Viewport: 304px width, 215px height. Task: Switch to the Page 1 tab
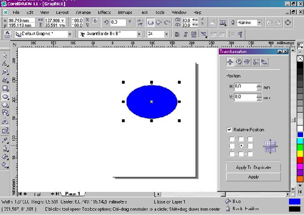click(x=73, y=194)
